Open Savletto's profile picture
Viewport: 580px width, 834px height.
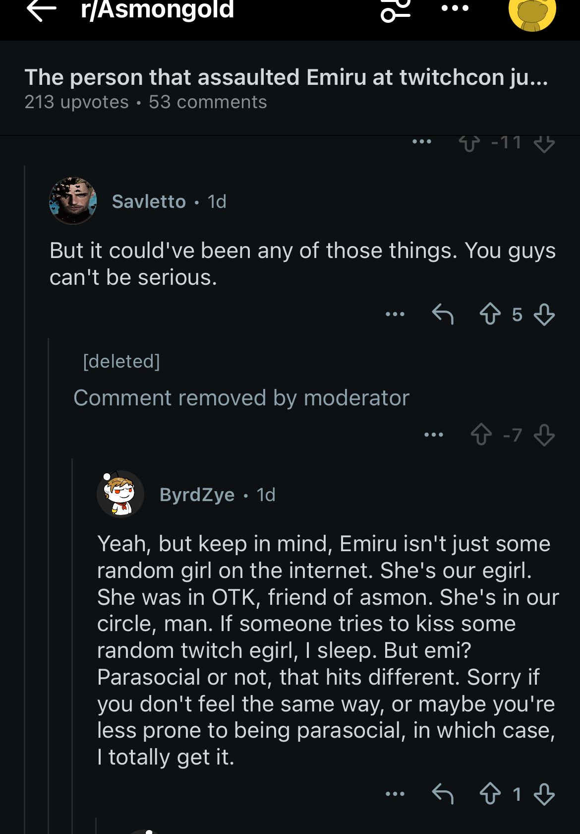[x=73, y=201]
